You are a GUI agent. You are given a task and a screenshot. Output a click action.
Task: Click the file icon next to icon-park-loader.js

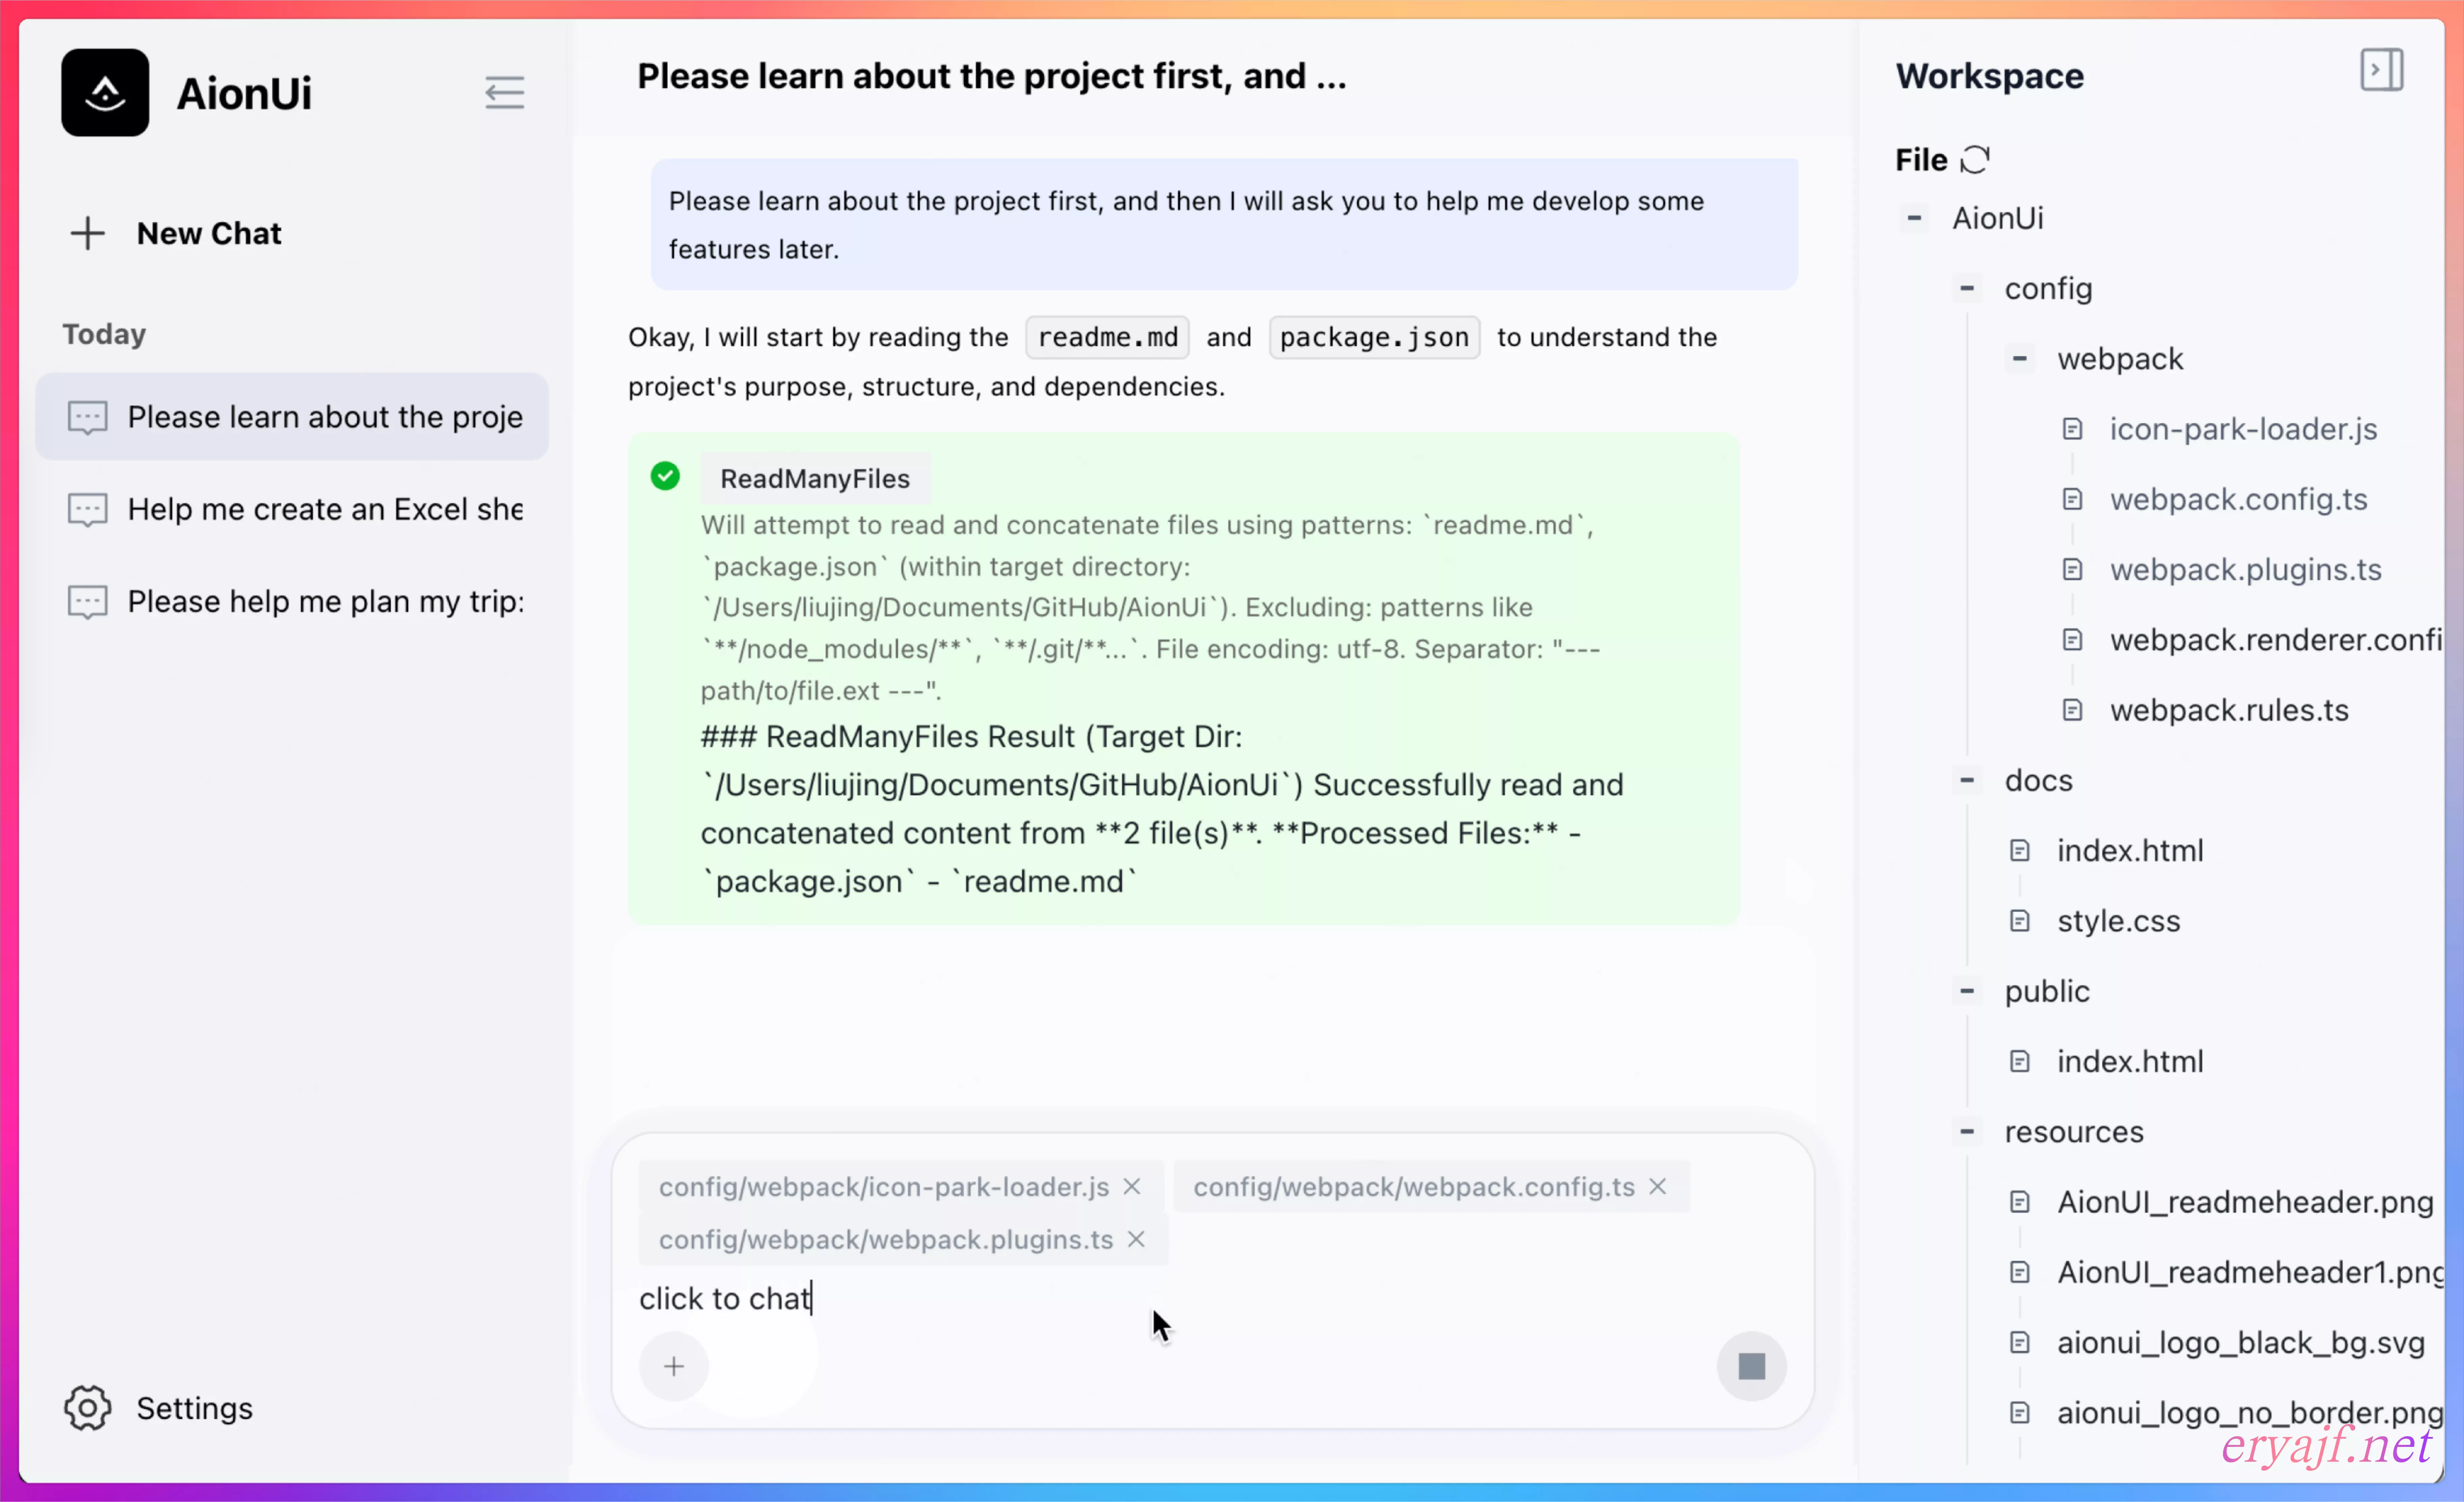[x=2073, y=429]
